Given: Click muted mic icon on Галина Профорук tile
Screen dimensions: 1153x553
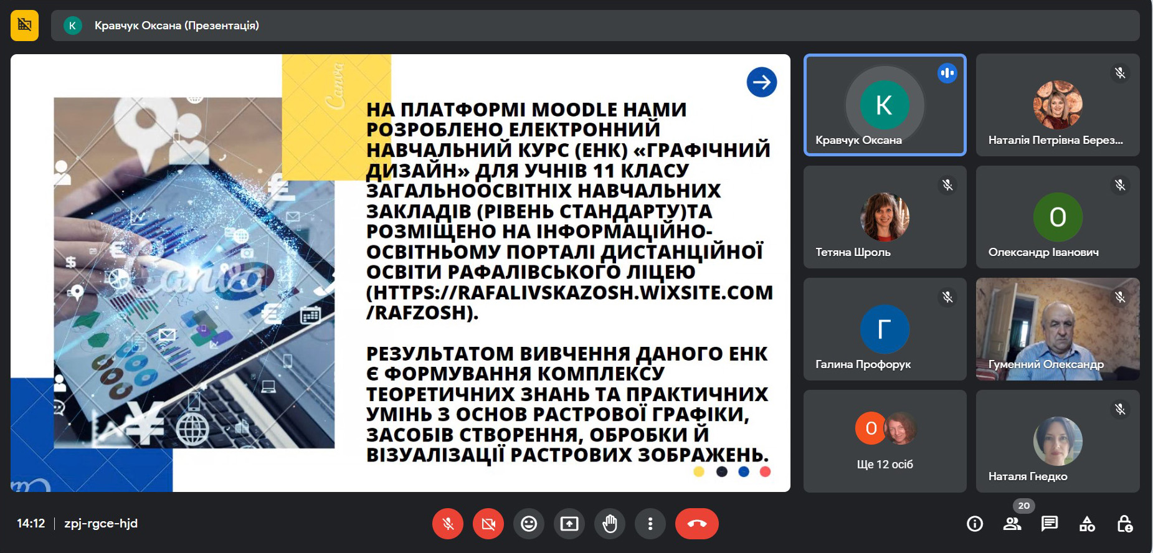Looking at the screenshot, I should click(947, 297).
